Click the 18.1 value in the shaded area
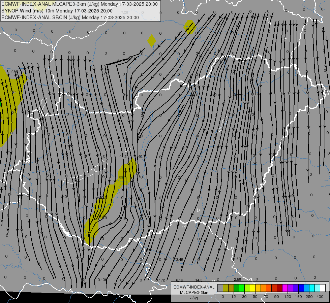 (x=13, y=92)
